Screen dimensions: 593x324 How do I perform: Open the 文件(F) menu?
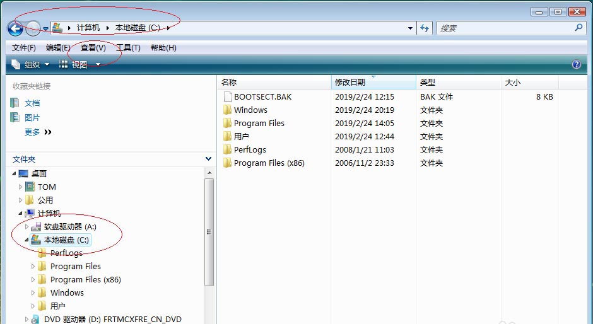coord(24,48)
